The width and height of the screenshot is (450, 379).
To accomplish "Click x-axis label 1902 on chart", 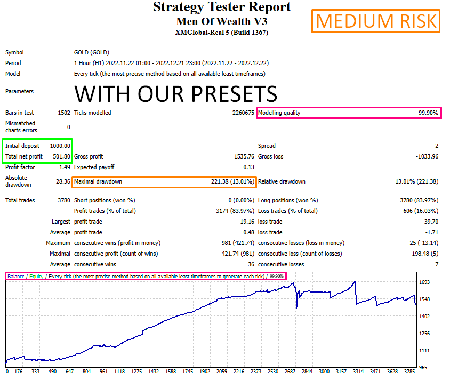I will pos(205,372).
